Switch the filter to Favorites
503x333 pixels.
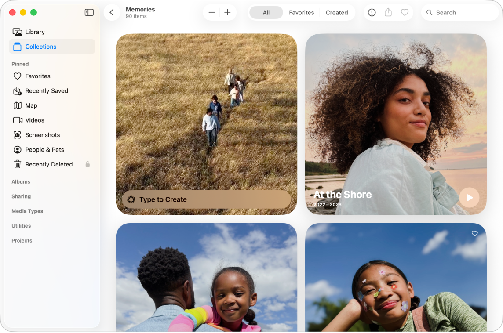(x=301, y=13)
